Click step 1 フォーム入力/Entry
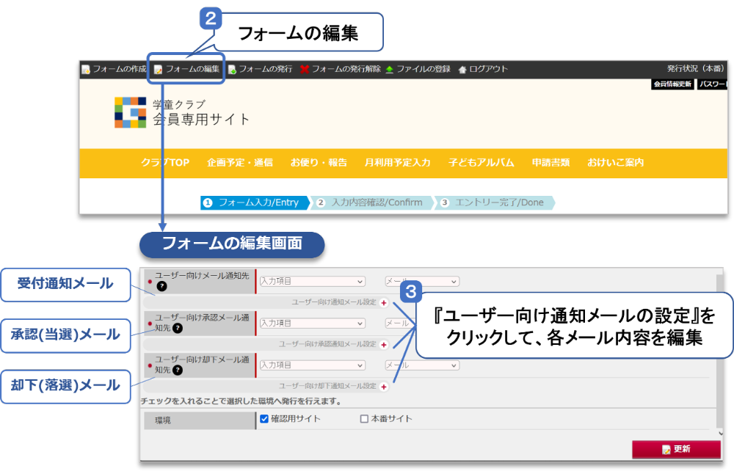This screenshot has width=734, height=471. 255,202
